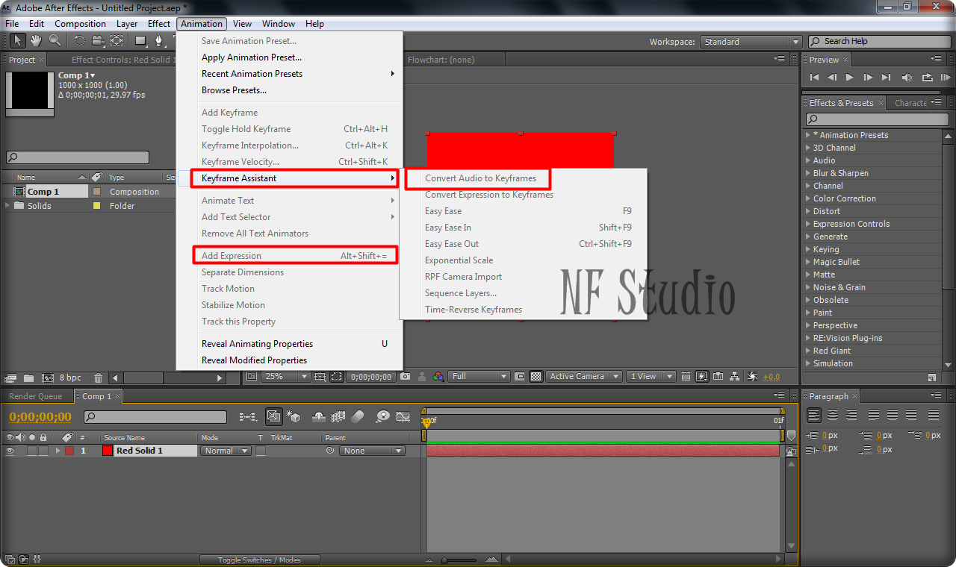Switch to the Render Queue tab
The height and width of the screenshot is (567, 956).
(36, 396)
